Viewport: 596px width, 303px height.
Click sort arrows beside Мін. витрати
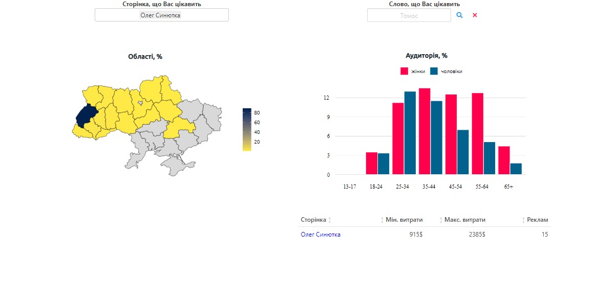coord(382,220)
